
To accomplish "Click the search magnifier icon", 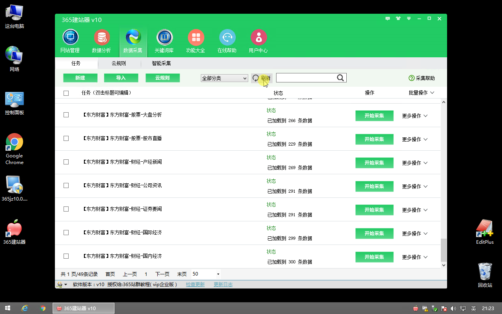I will pyautogui.click(x=340, y=78).
